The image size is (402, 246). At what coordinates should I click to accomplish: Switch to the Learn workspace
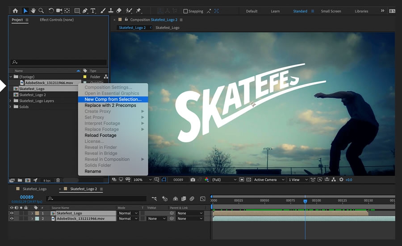[x=275, y=11]
